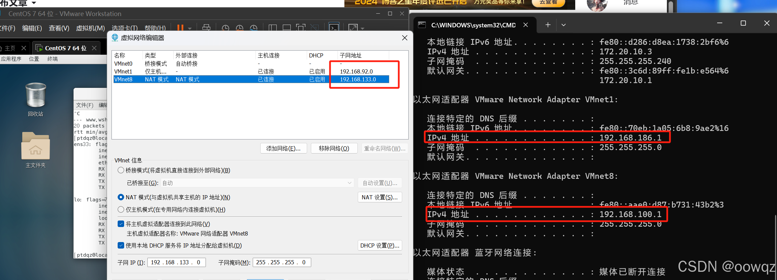Click IPv4 address 192.168.100.1 in CMD
The image size is (777, 280).
tap(630, 214)
